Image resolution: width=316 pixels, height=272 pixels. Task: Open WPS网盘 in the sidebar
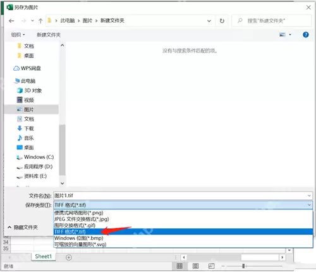coord(27,68)
